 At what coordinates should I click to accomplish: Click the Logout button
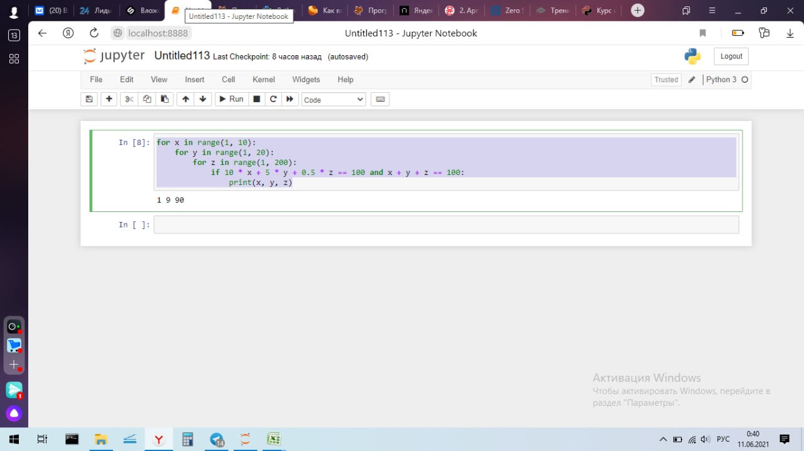tap(731, 56)
